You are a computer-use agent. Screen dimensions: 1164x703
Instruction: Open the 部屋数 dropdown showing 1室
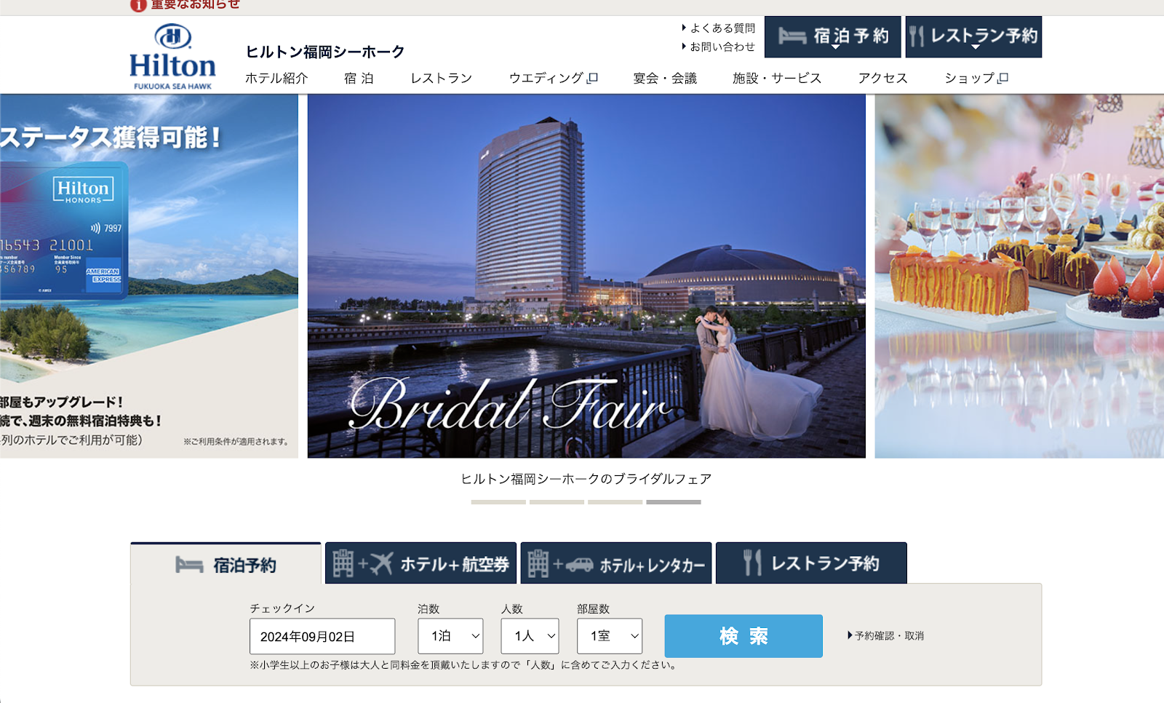(x=610, y=636)
